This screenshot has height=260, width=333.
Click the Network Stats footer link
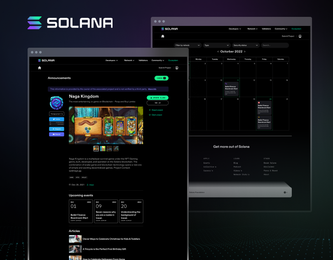point(242,174)
